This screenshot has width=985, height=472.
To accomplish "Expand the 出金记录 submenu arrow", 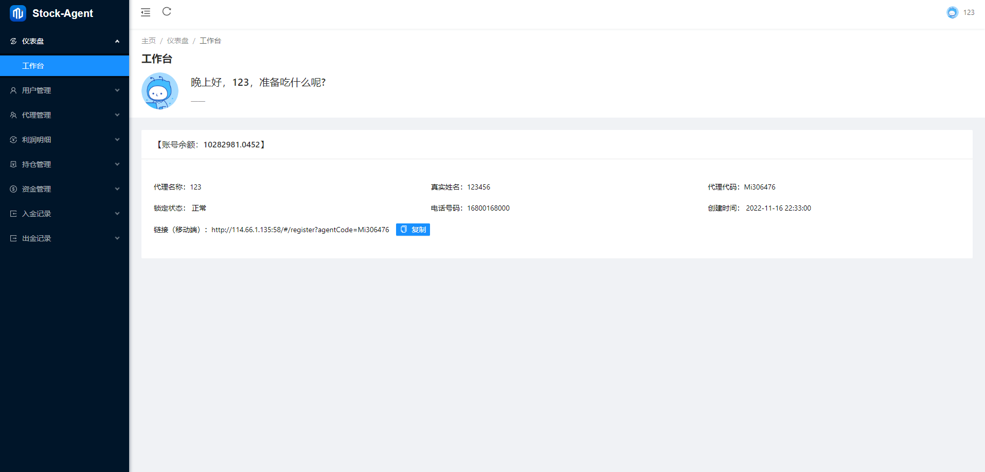I will click(117, 238).
